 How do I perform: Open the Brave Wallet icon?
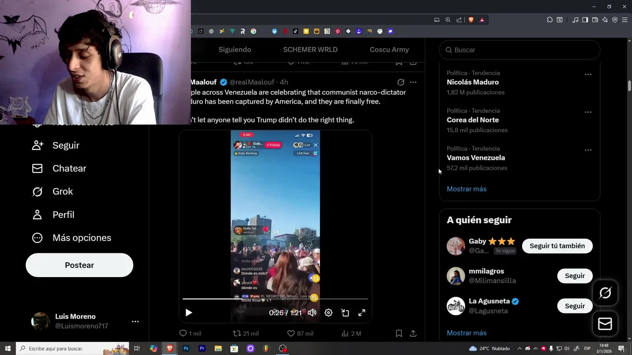(x=595, y=20)
